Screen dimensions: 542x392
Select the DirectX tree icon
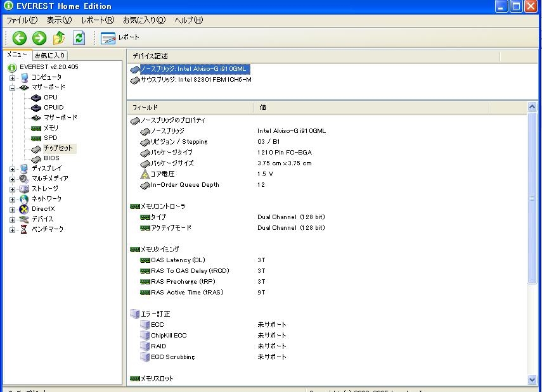pyautogui.click(x=24, y=209)
